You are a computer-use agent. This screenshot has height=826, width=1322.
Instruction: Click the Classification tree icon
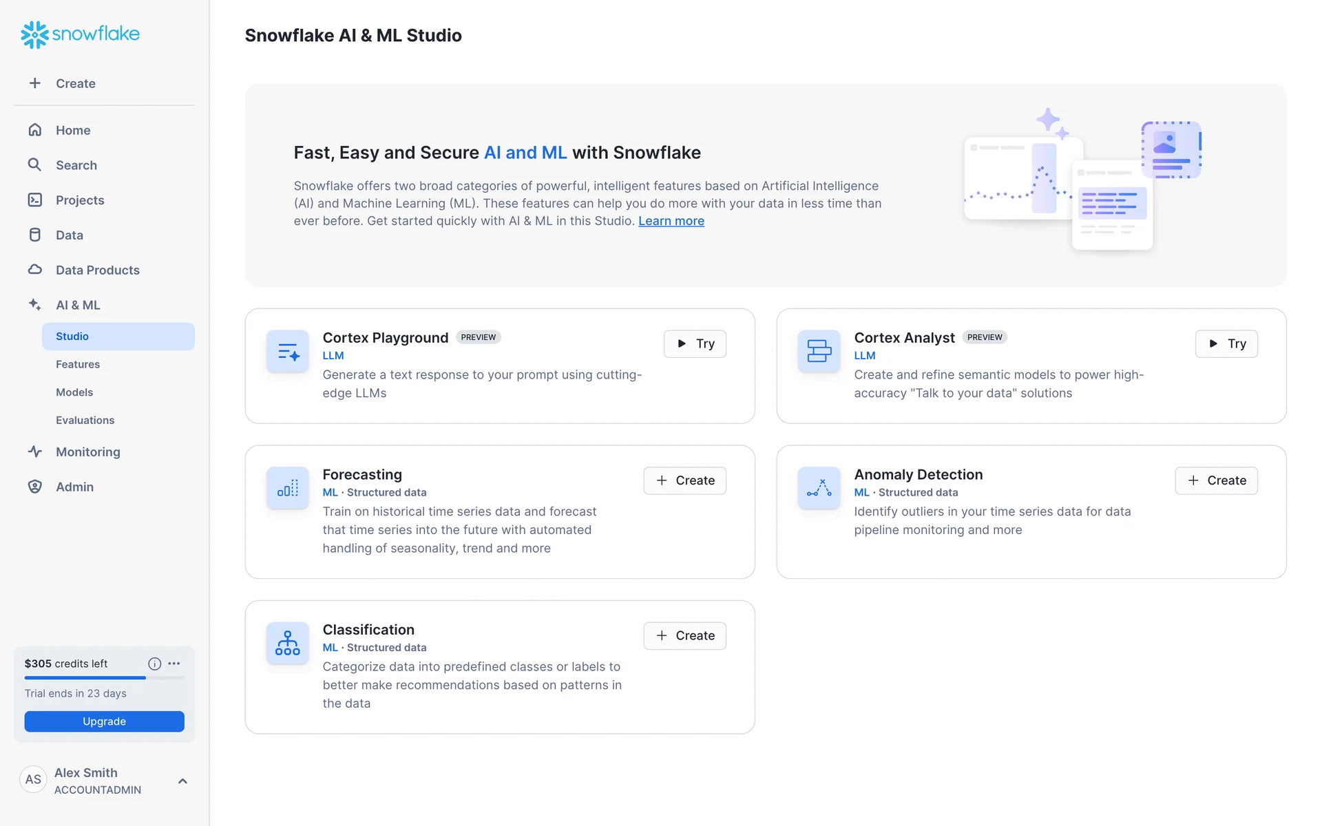[x=288, y=643]
